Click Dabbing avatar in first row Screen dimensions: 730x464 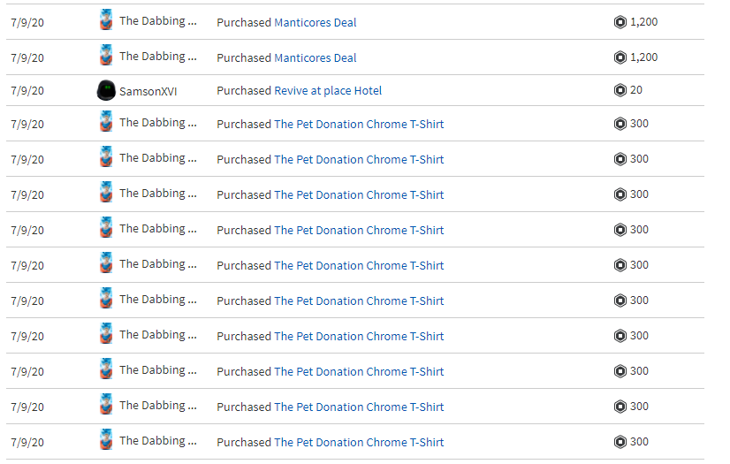pos(106,20)
